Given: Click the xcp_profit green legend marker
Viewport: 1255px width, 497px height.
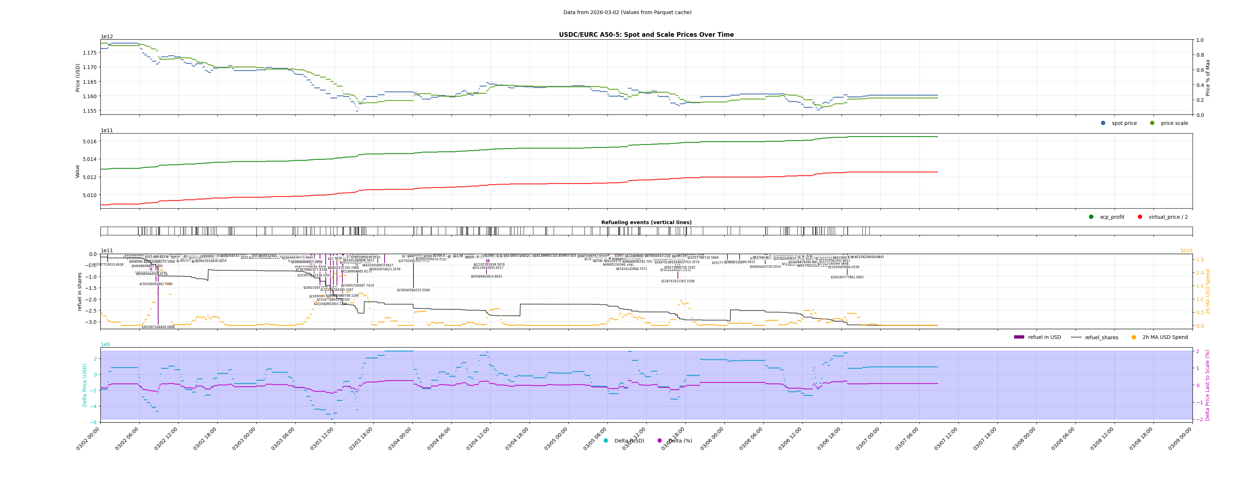Looking at the screenshot, I should click(1091, 217).
